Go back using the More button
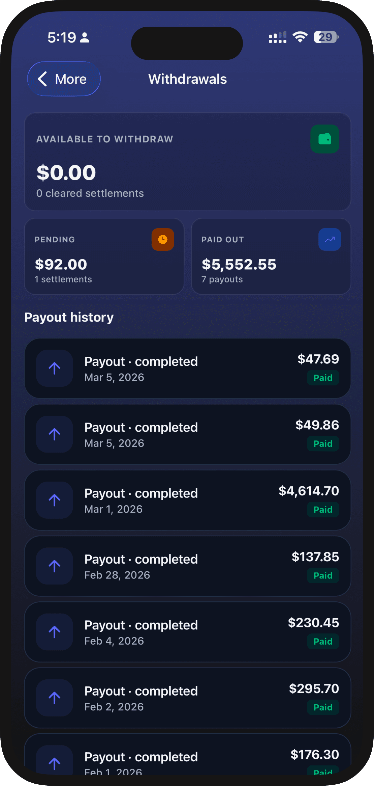 tap(64, 79)
